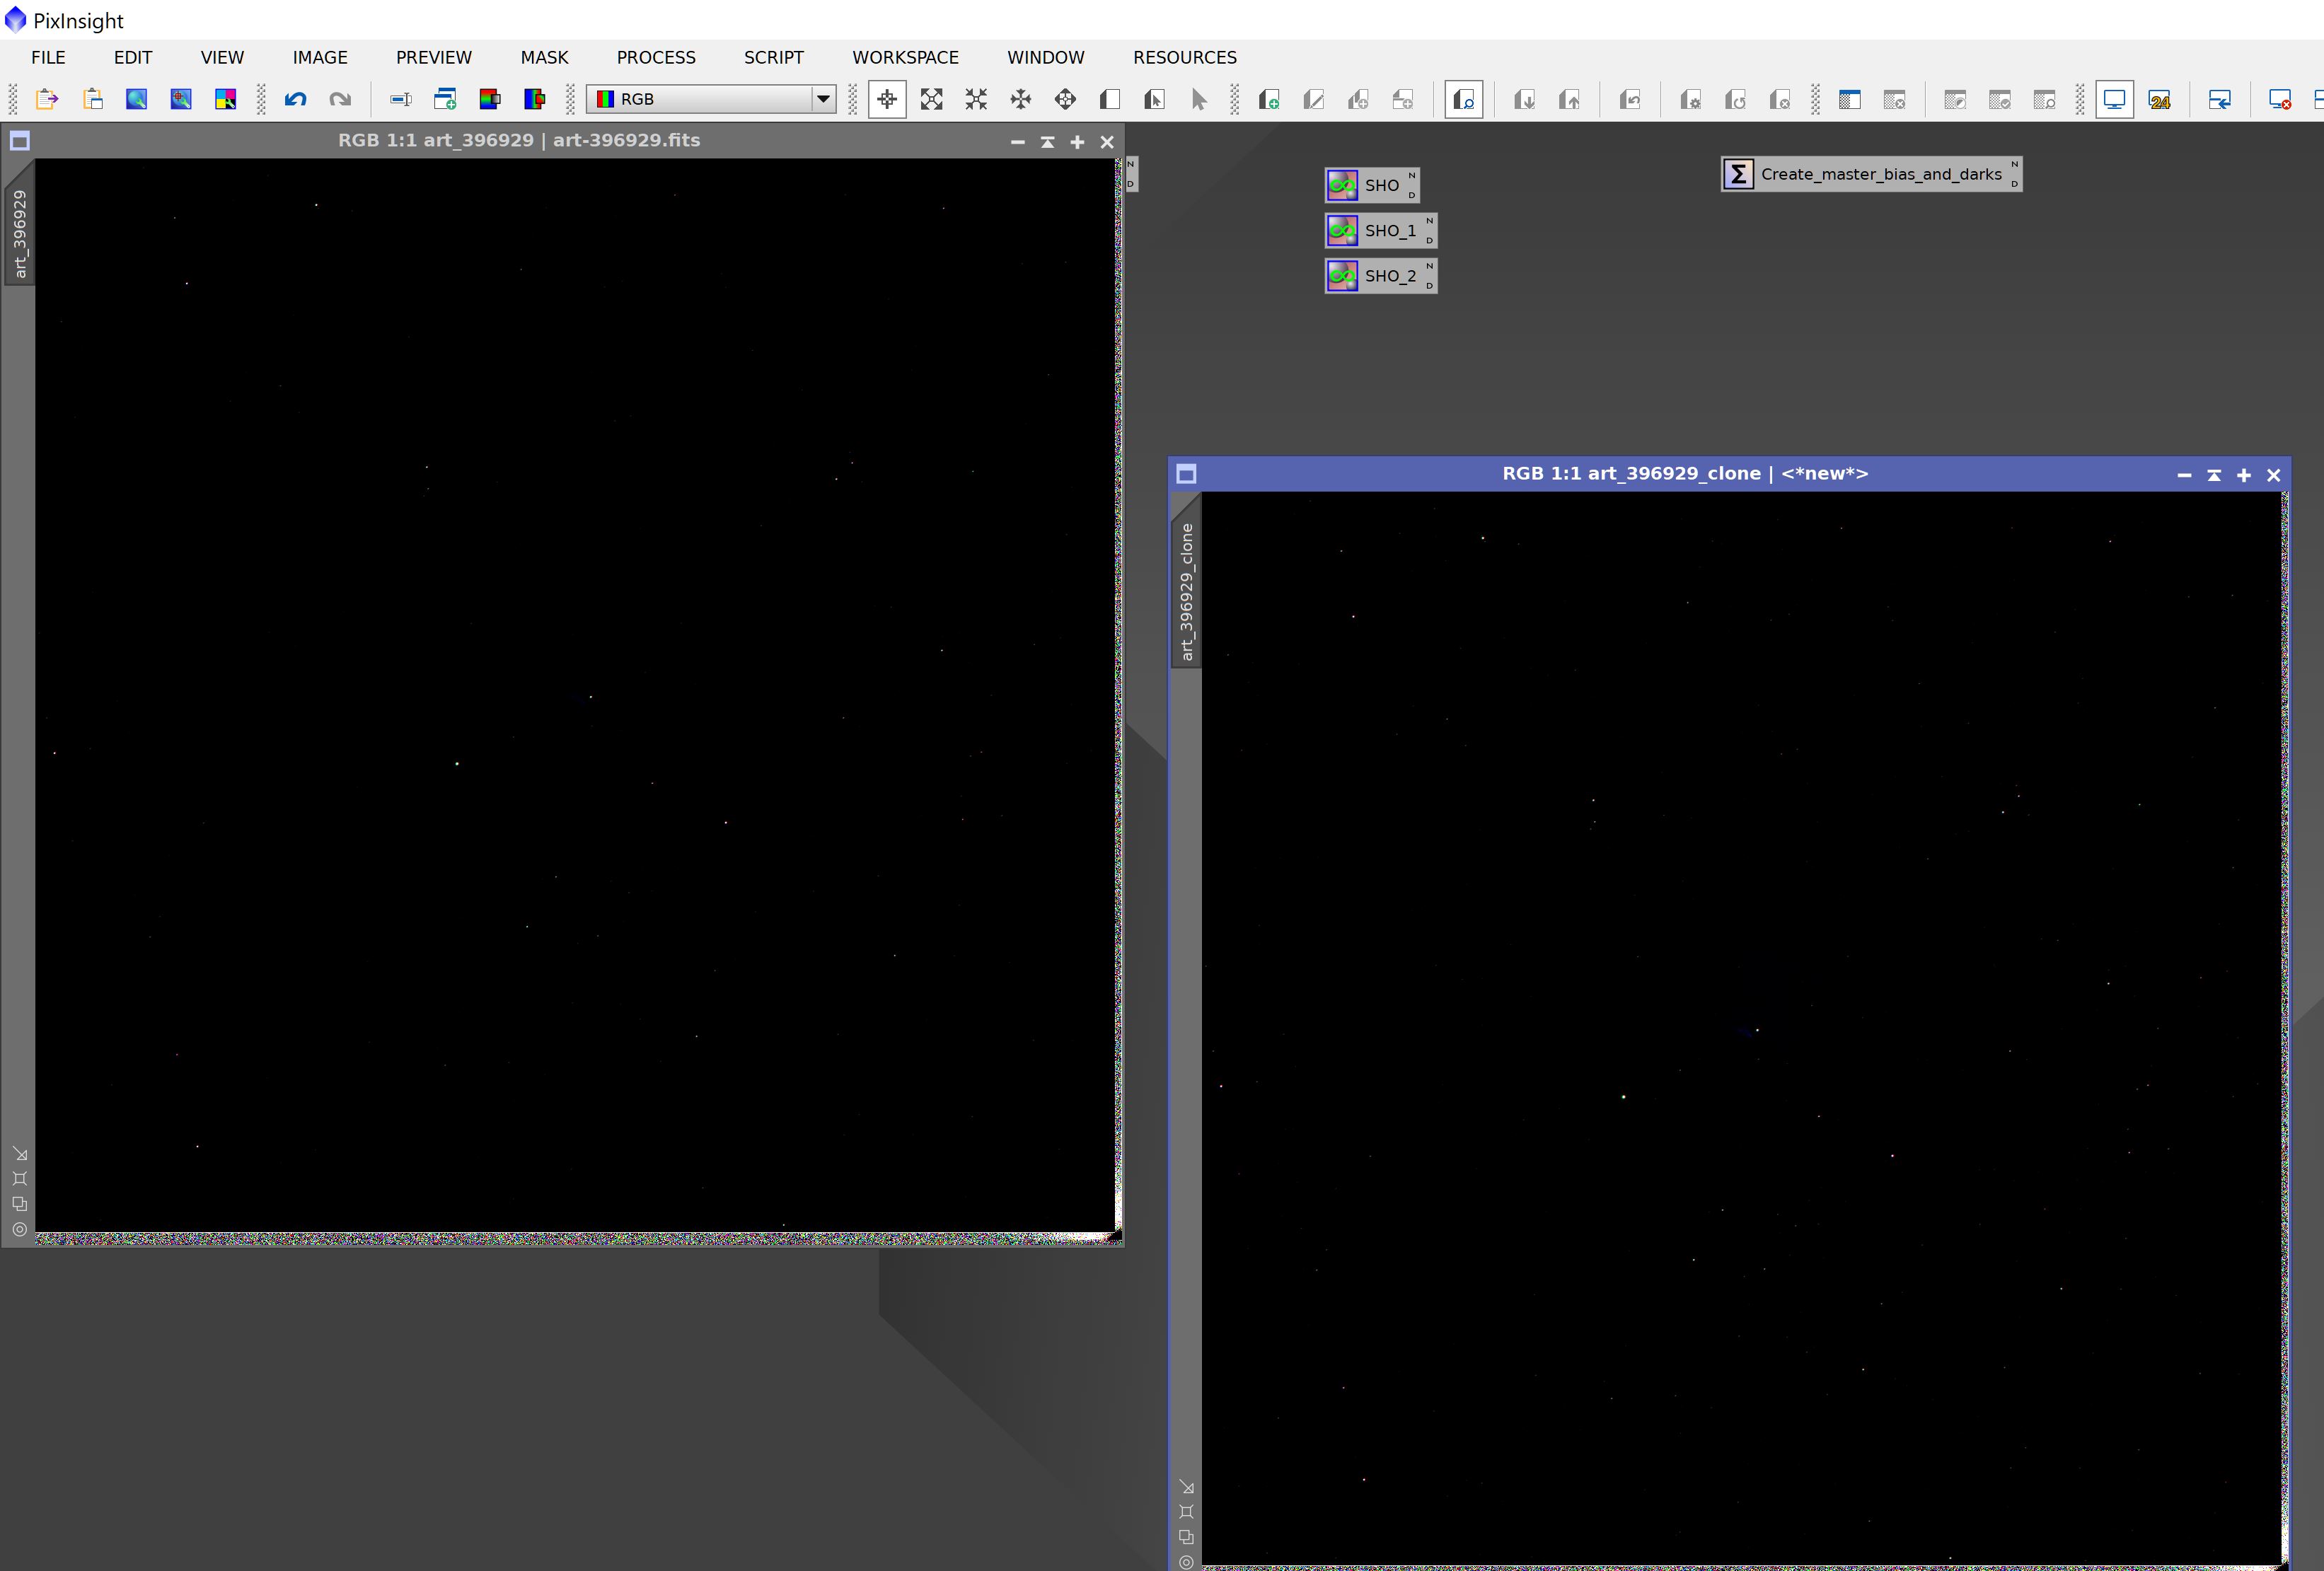Click the preview zoom magnifier icon
Viewport: 2324px width, 1571px height.
tap(1464, 99)
